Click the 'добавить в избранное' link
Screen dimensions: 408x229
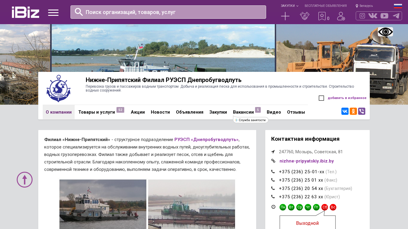(347, 98)
